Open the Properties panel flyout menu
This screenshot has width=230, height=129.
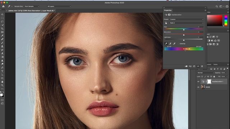point(205,10)
